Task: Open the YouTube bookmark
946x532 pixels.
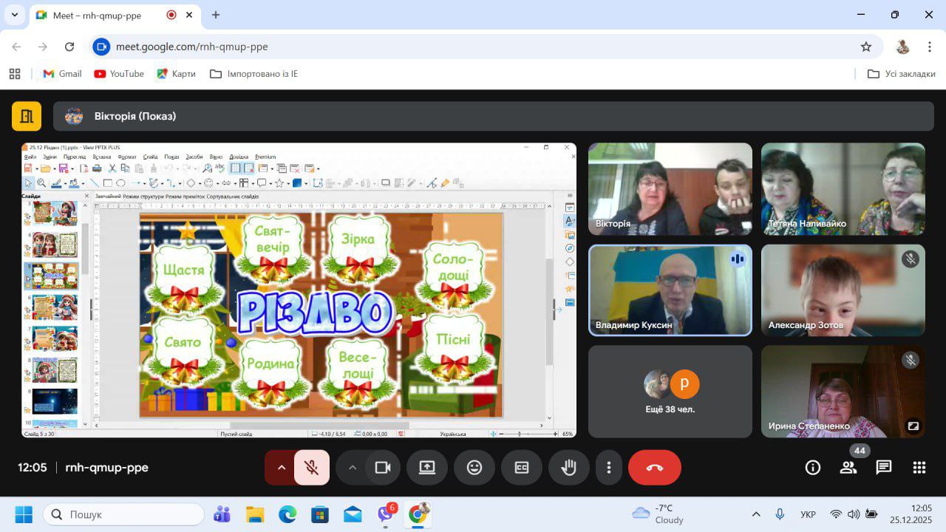Action: pos(119,74)
